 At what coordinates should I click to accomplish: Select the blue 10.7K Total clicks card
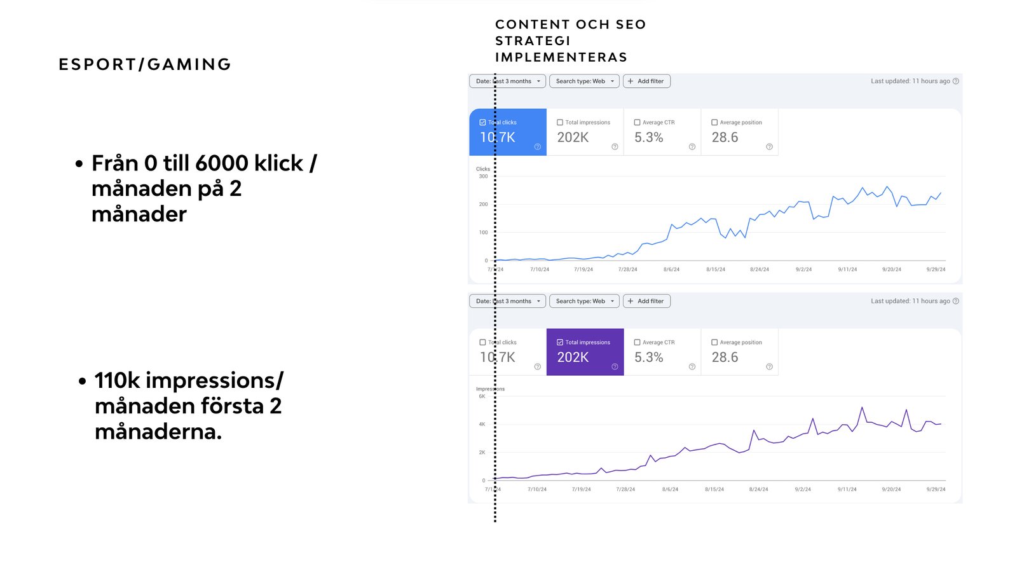click(507, 132)
